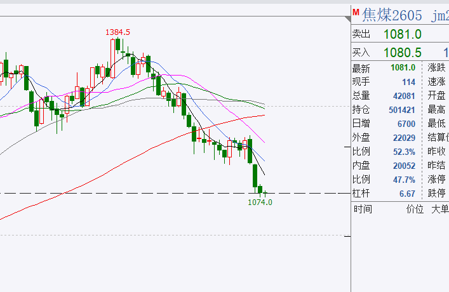
Task: Click the 开盘 label
Action: pos(436,96)
